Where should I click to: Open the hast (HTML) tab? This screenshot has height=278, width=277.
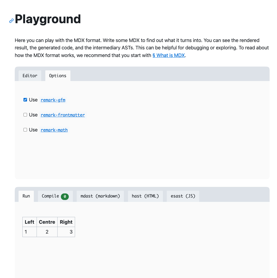click(x=145, y=196)
